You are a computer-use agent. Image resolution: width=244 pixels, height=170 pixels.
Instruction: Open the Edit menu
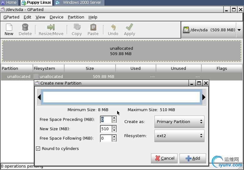click(27, 17)
